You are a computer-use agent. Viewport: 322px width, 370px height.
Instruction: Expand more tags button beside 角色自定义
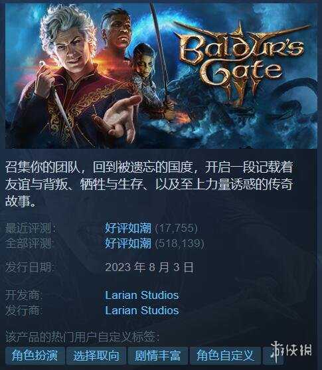(273, 355)
